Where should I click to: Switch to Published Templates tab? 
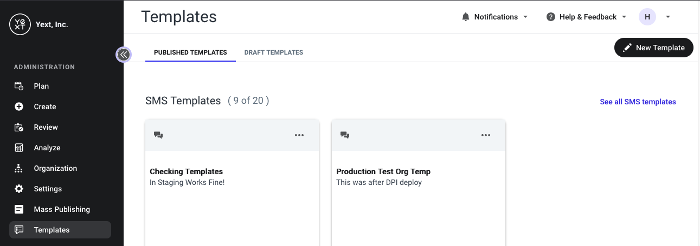pos(190,52)
